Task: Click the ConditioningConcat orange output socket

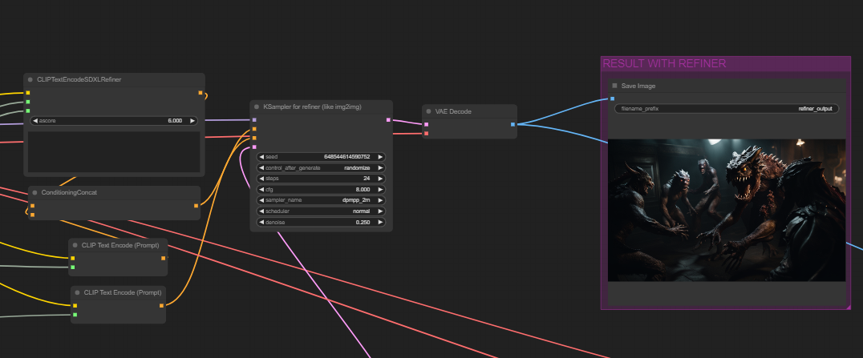Action: point(197,206)
